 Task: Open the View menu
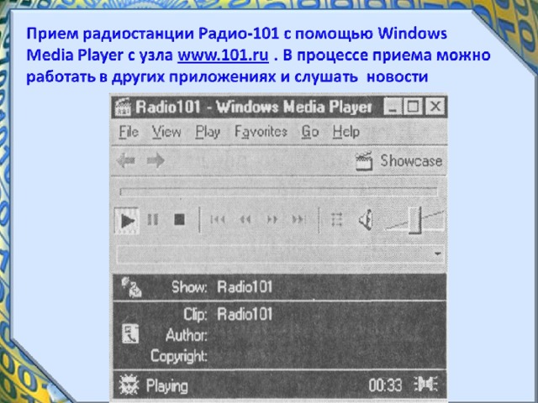pyautogui.click(x=166, y=132)
